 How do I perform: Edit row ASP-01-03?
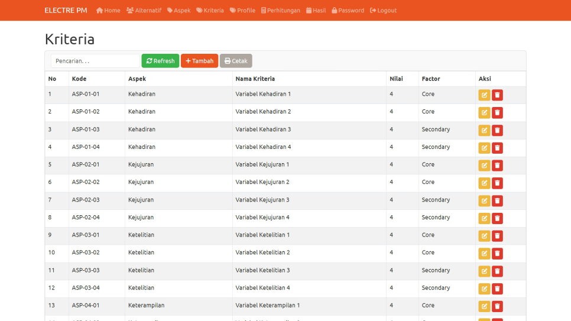[484, 131]
